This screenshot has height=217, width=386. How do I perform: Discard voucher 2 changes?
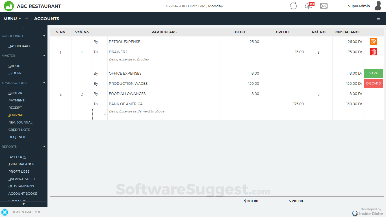(x=373, y=83)
